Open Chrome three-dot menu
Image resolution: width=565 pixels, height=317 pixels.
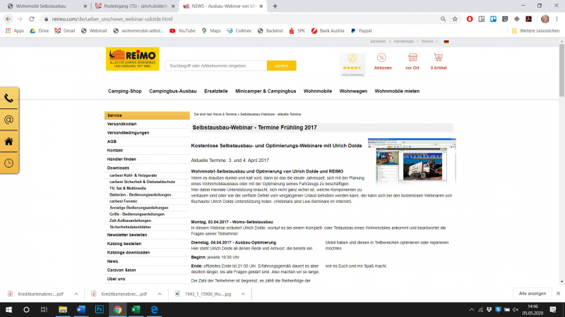(x=557, y=19)
